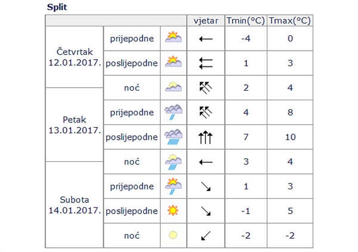
Task: Click Thursday afternoon double-left wind arrows
Action: click(206, 63)
